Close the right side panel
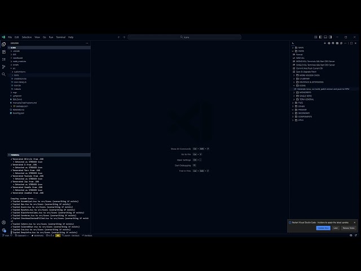 pyautogui.click(x=355, y=43)
